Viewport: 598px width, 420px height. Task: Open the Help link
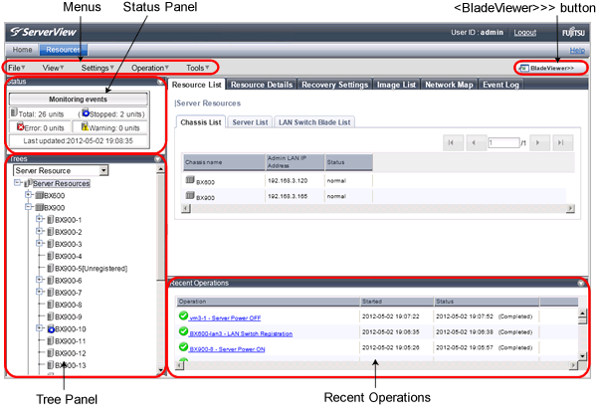[x=577, y=50]
